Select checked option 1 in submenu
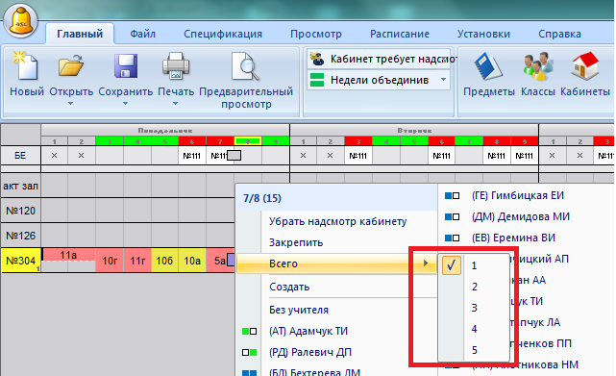Image resolution: width=616 pixels, height=376 pixels. point(474,265)
